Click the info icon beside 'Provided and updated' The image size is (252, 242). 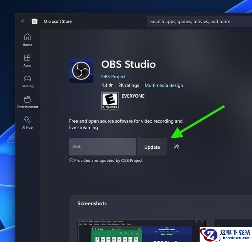pos(71,160)
